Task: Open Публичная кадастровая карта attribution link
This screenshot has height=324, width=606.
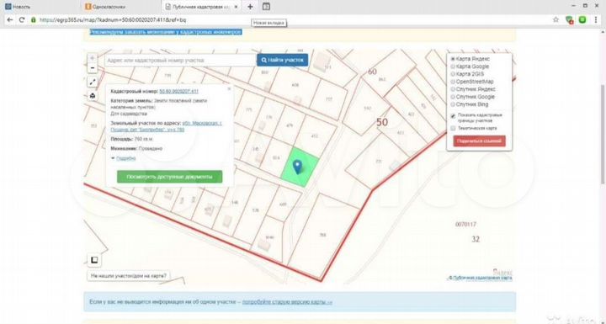Action: tap(481, 278)
